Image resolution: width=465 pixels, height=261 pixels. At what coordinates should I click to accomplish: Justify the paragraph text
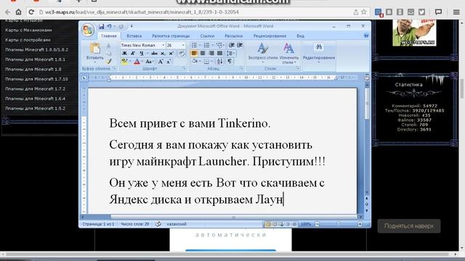point(219,53)
